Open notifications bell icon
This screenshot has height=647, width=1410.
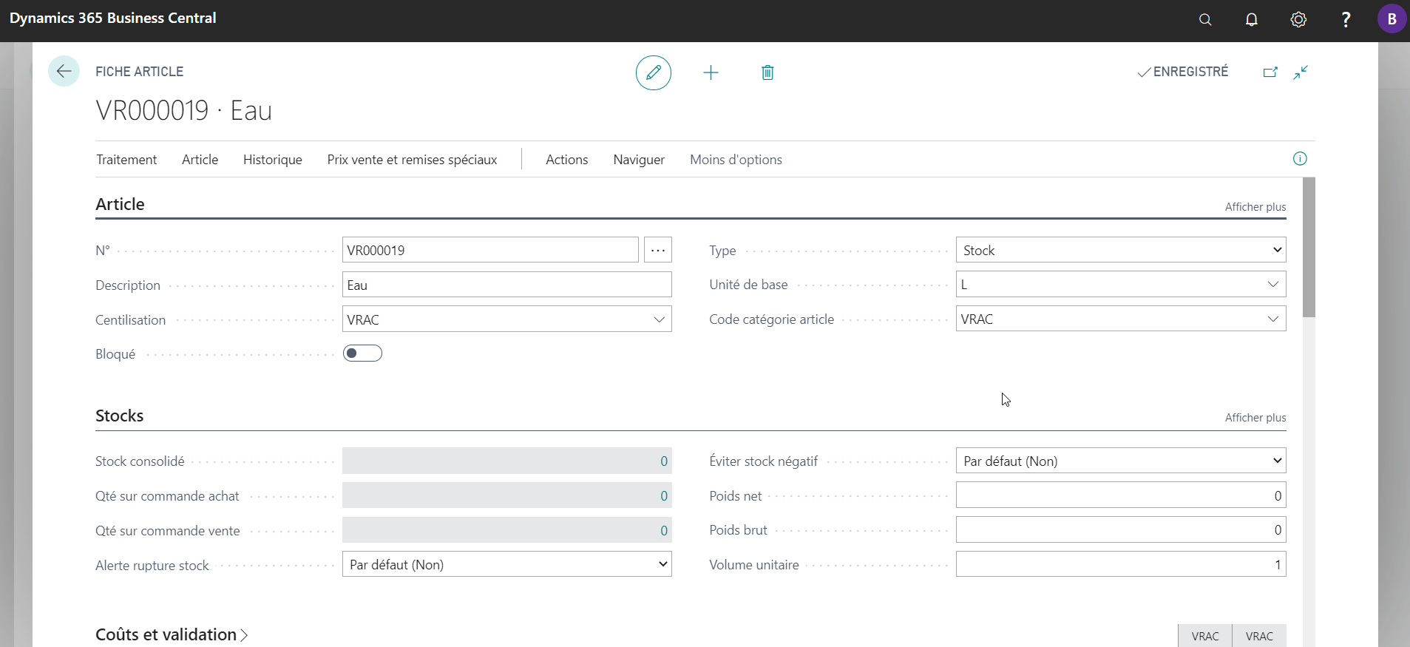(1252, 20)
